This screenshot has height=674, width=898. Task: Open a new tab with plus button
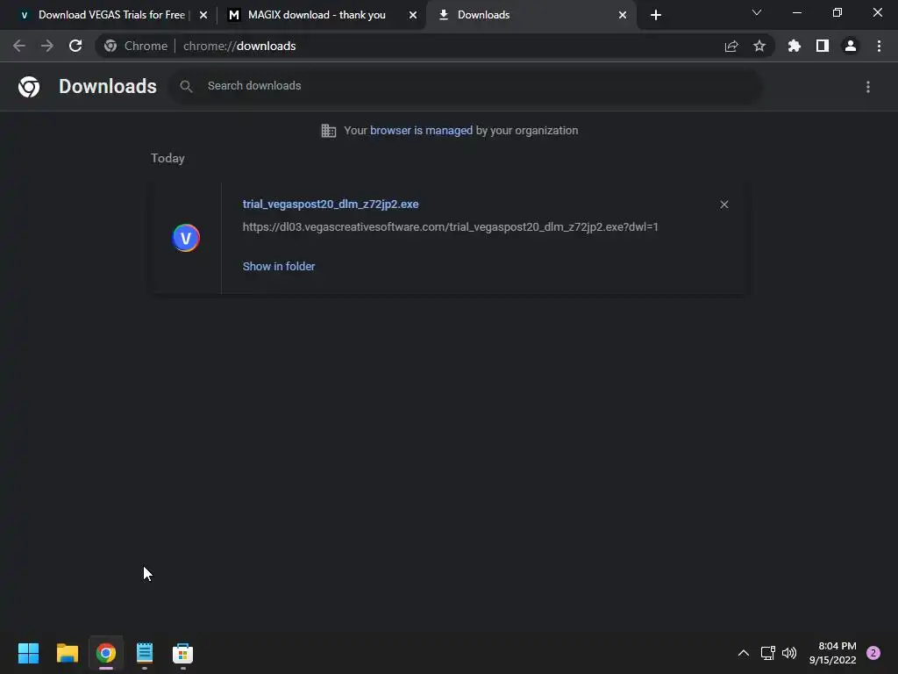pyautogui.click(x=656, y=15)
